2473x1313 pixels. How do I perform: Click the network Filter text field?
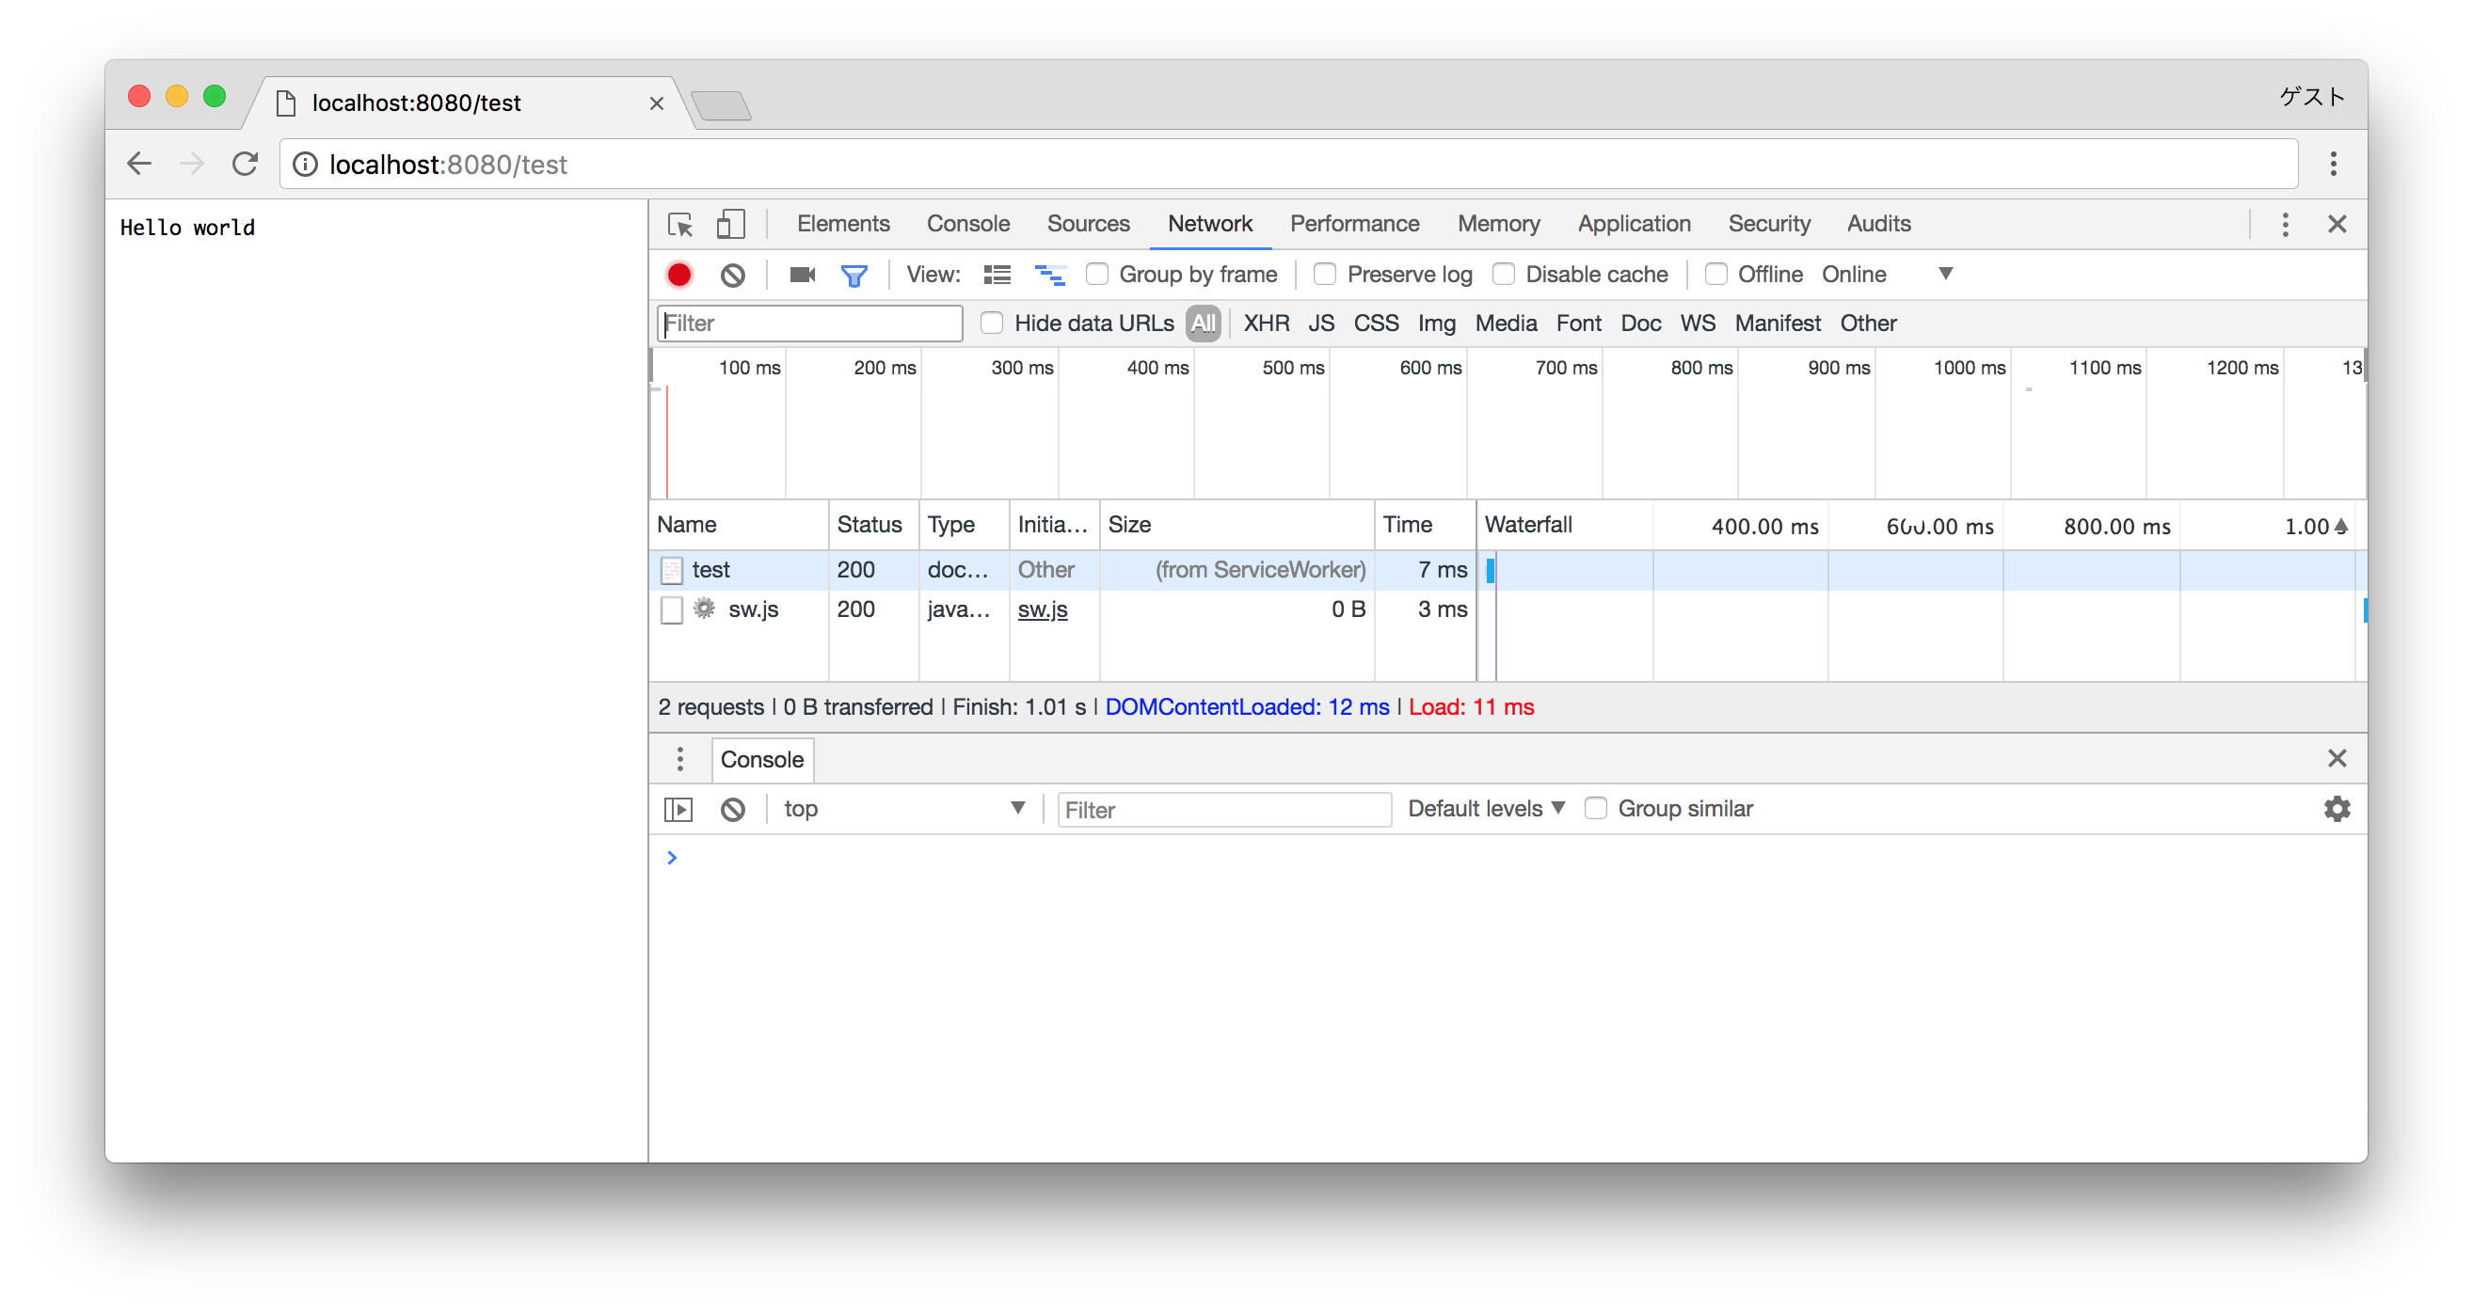click(x=809, y=324)
